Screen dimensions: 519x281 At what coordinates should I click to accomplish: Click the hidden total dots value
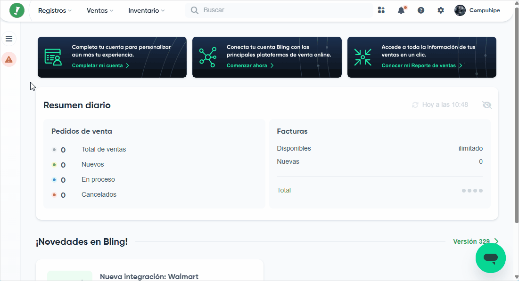click(472, 191)
